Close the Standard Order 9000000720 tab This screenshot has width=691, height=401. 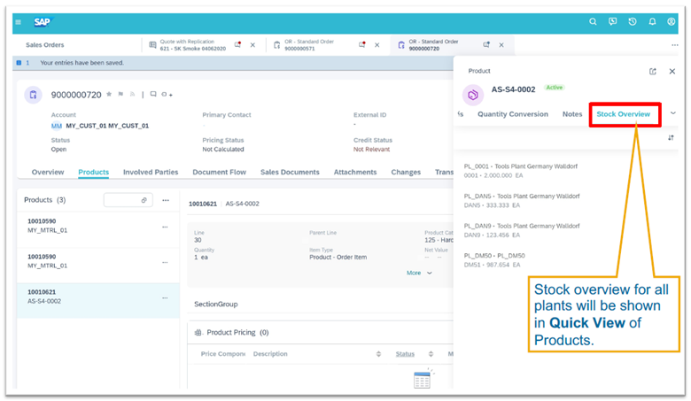[501, 45]
